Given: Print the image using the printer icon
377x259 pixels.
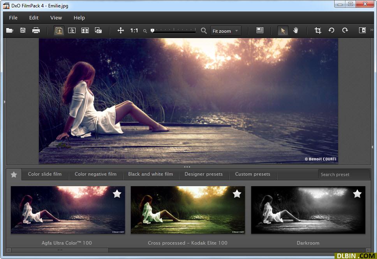Looking at the screenshot, I should (36, 30).
